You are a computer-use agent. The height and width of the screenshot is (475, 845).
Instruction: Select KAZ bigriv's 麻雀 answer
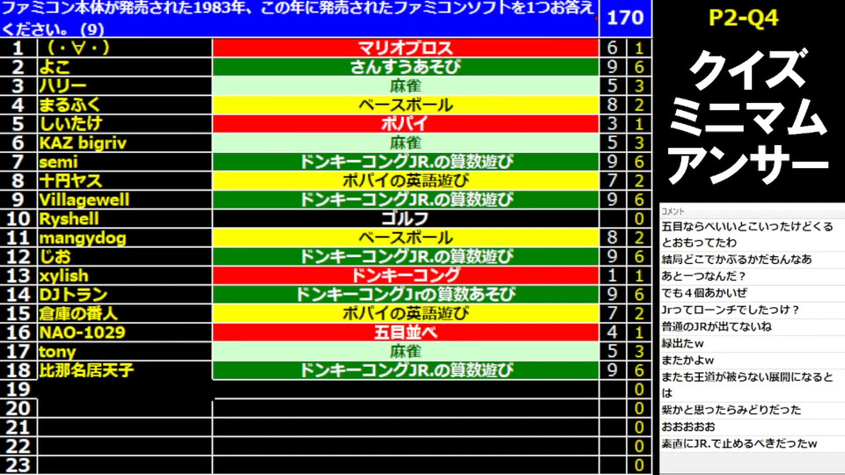[405, 142]
